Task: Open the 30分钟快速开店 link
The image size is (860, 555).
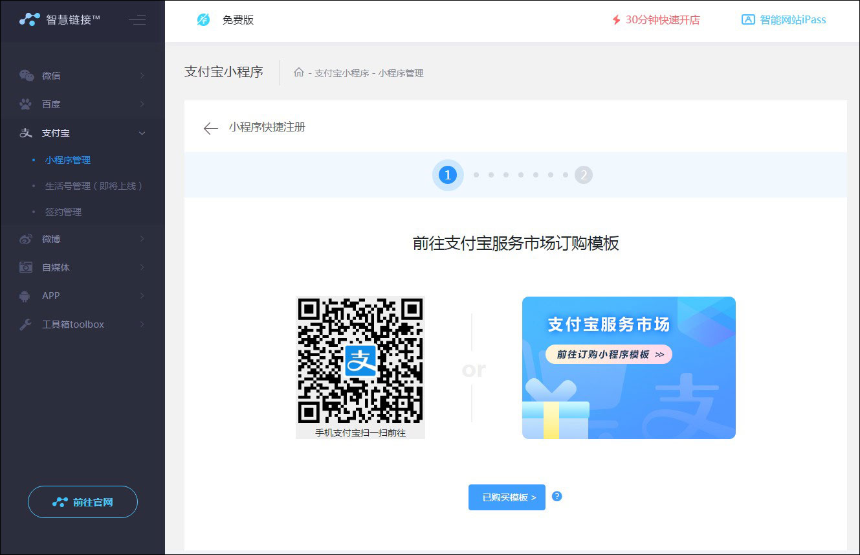Action: point(663,20)
